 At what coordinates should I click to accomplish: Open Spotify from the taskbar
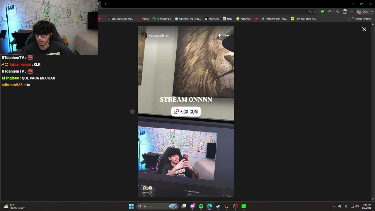201,206
